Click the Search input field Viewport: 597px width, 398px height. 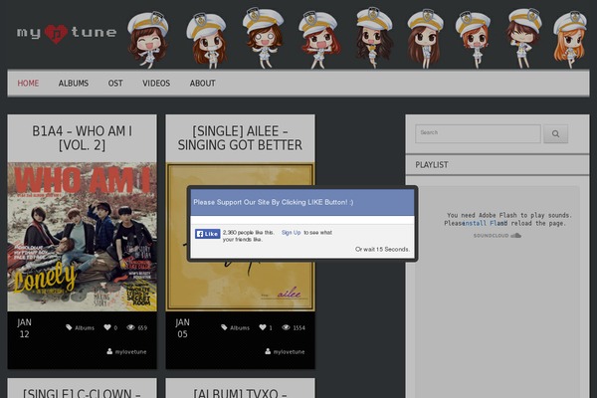(478, 133)
